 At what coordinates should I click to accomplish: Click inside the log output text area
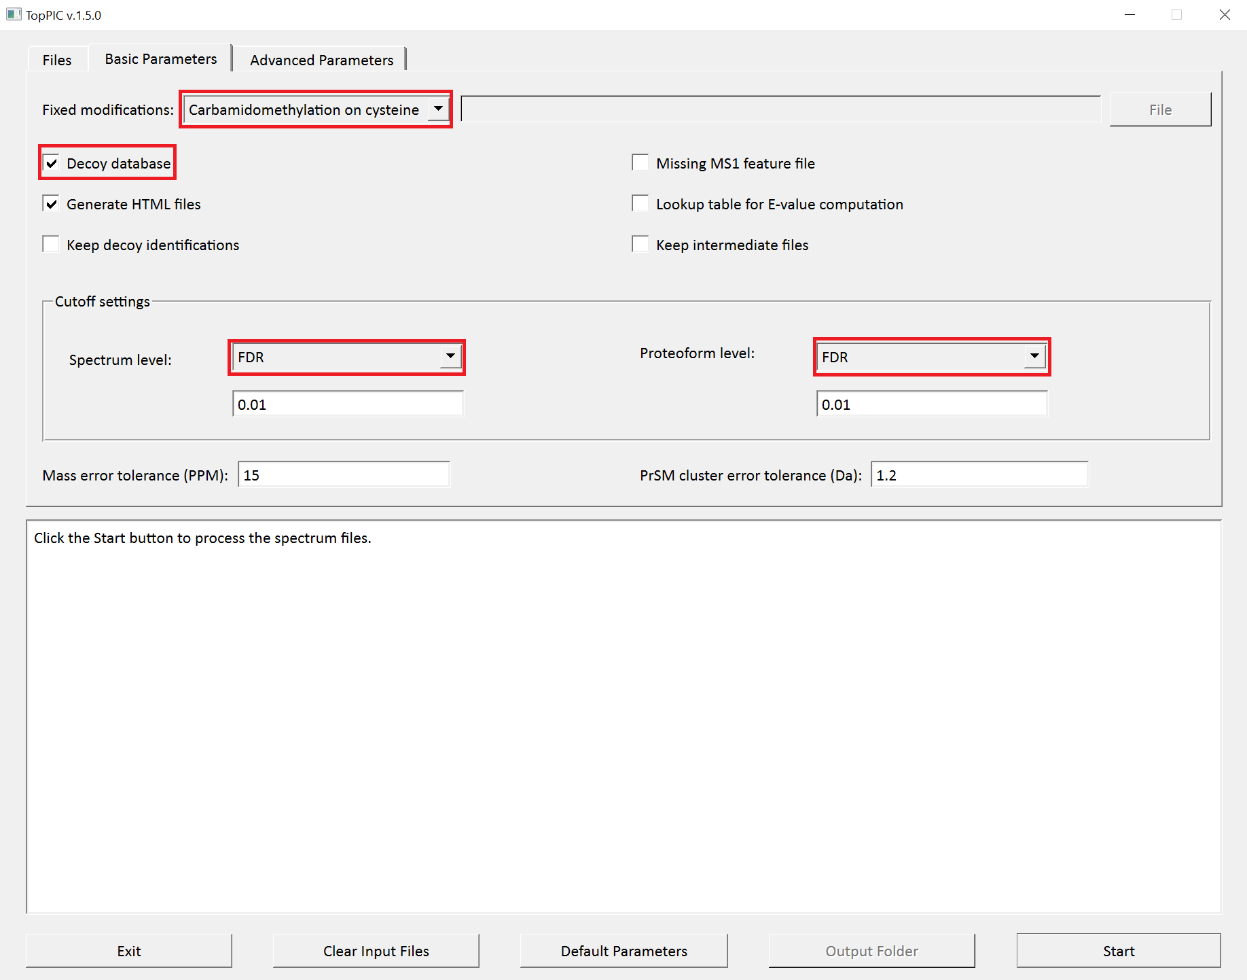[x=623, y=717]
